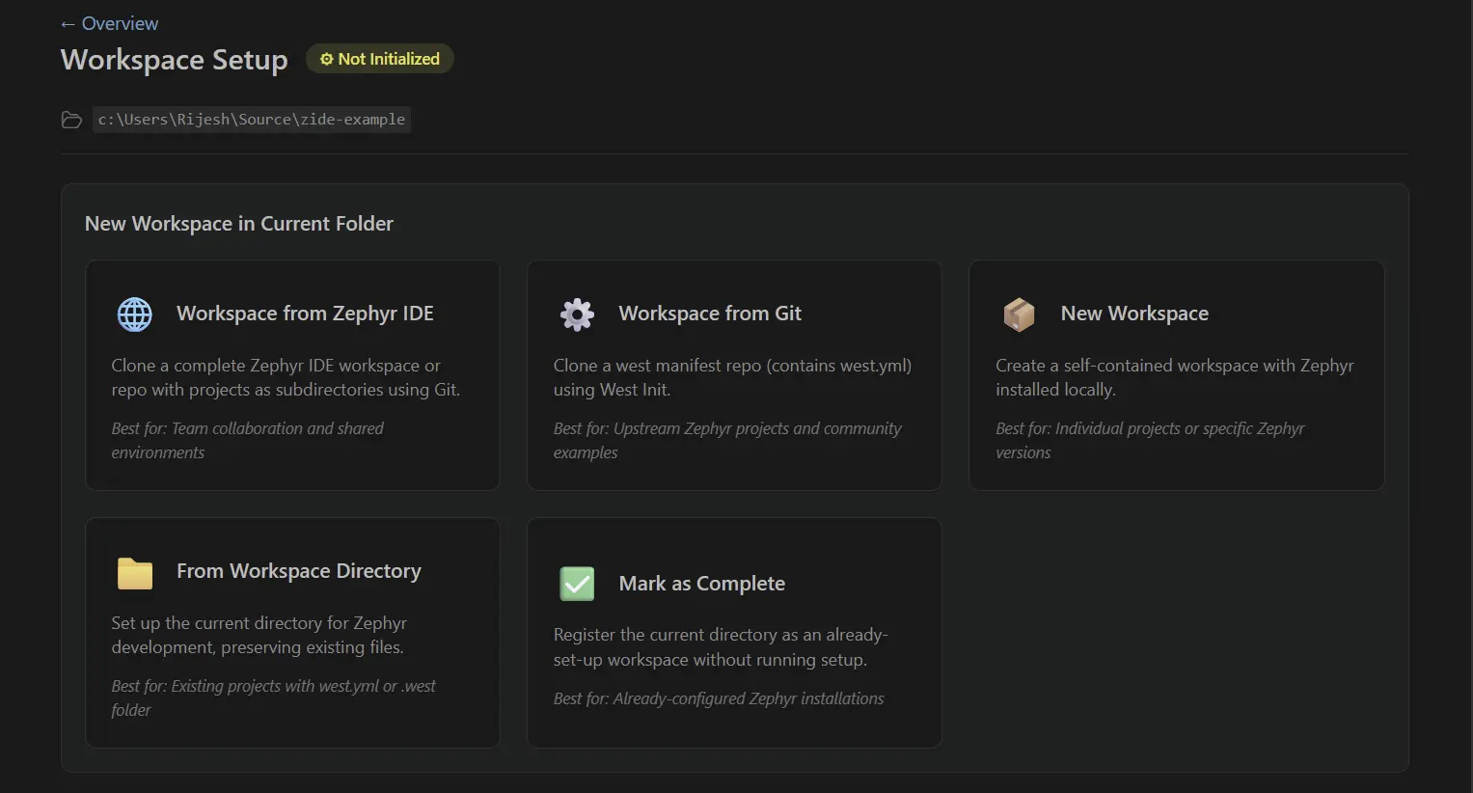Click the gear icon for Workspace from Git
This screenshot has height=793, width=1473.
[577, 314]
